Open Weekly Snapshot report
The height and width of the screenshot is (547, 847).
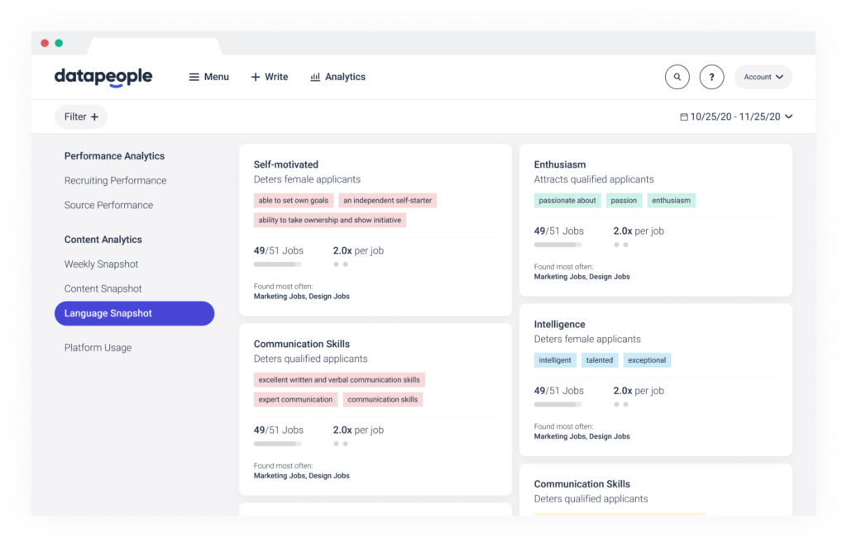[101, 264]
